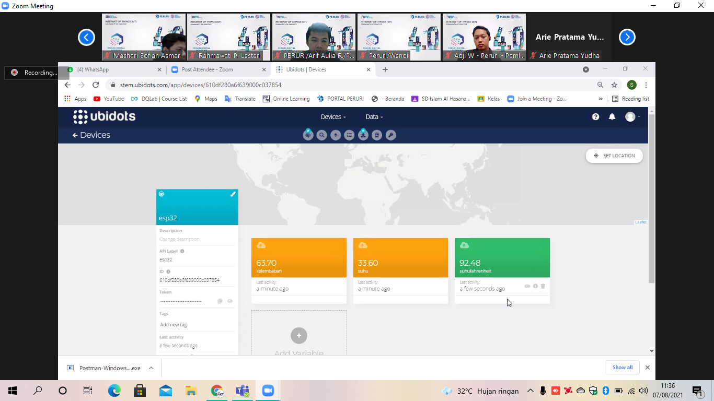Screen dimensions: 714x401
Task: Click the Change description field
Action: (x=179, y=239)
